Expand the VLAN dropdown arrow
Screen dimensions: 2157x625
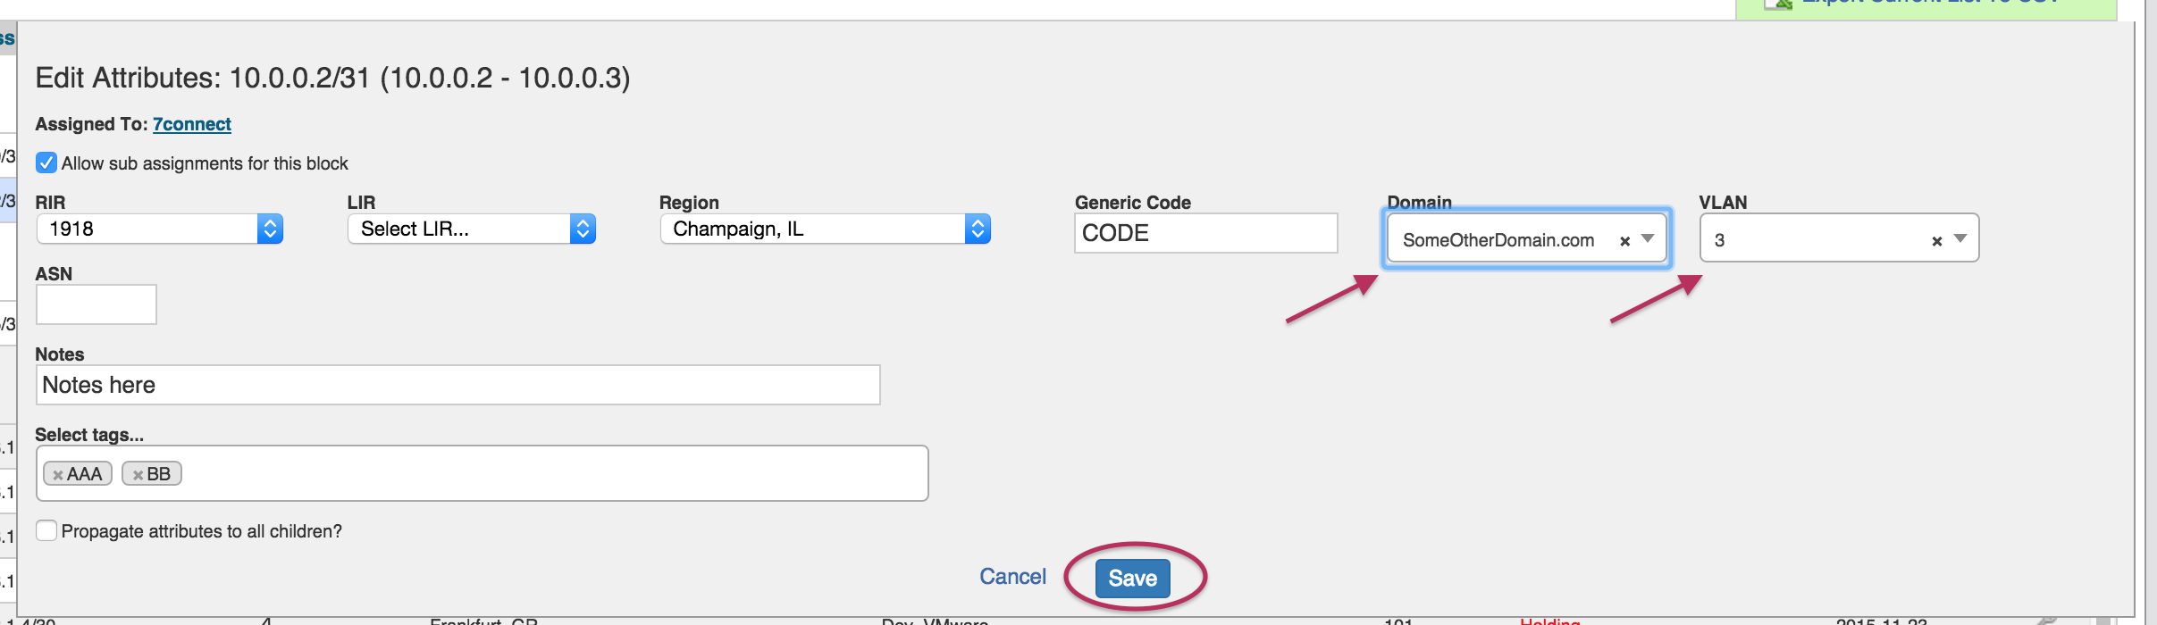click(1960, 239)
